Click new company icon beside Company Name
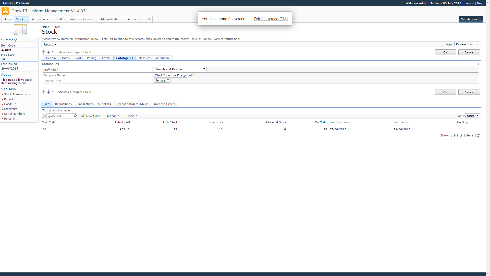 point(191,75)
